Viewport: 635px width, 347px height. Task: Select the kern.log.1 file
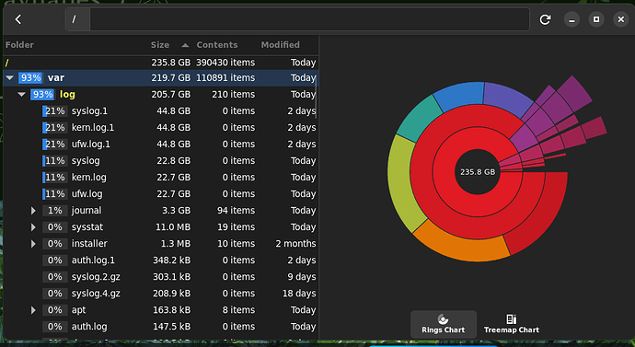pos(93,128)
